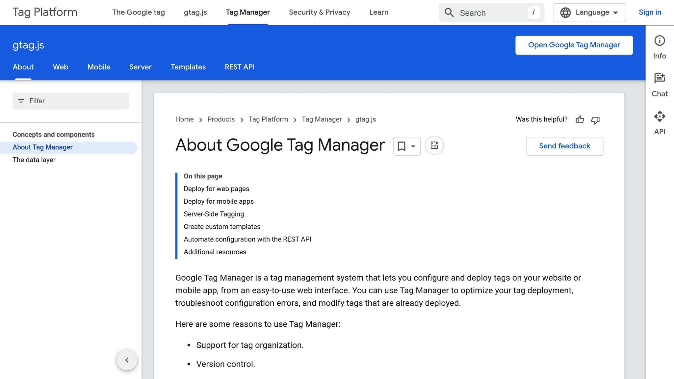The image size is (674, 379).
Task: Click the Tag Platform logo
Action: coord(45,12)
